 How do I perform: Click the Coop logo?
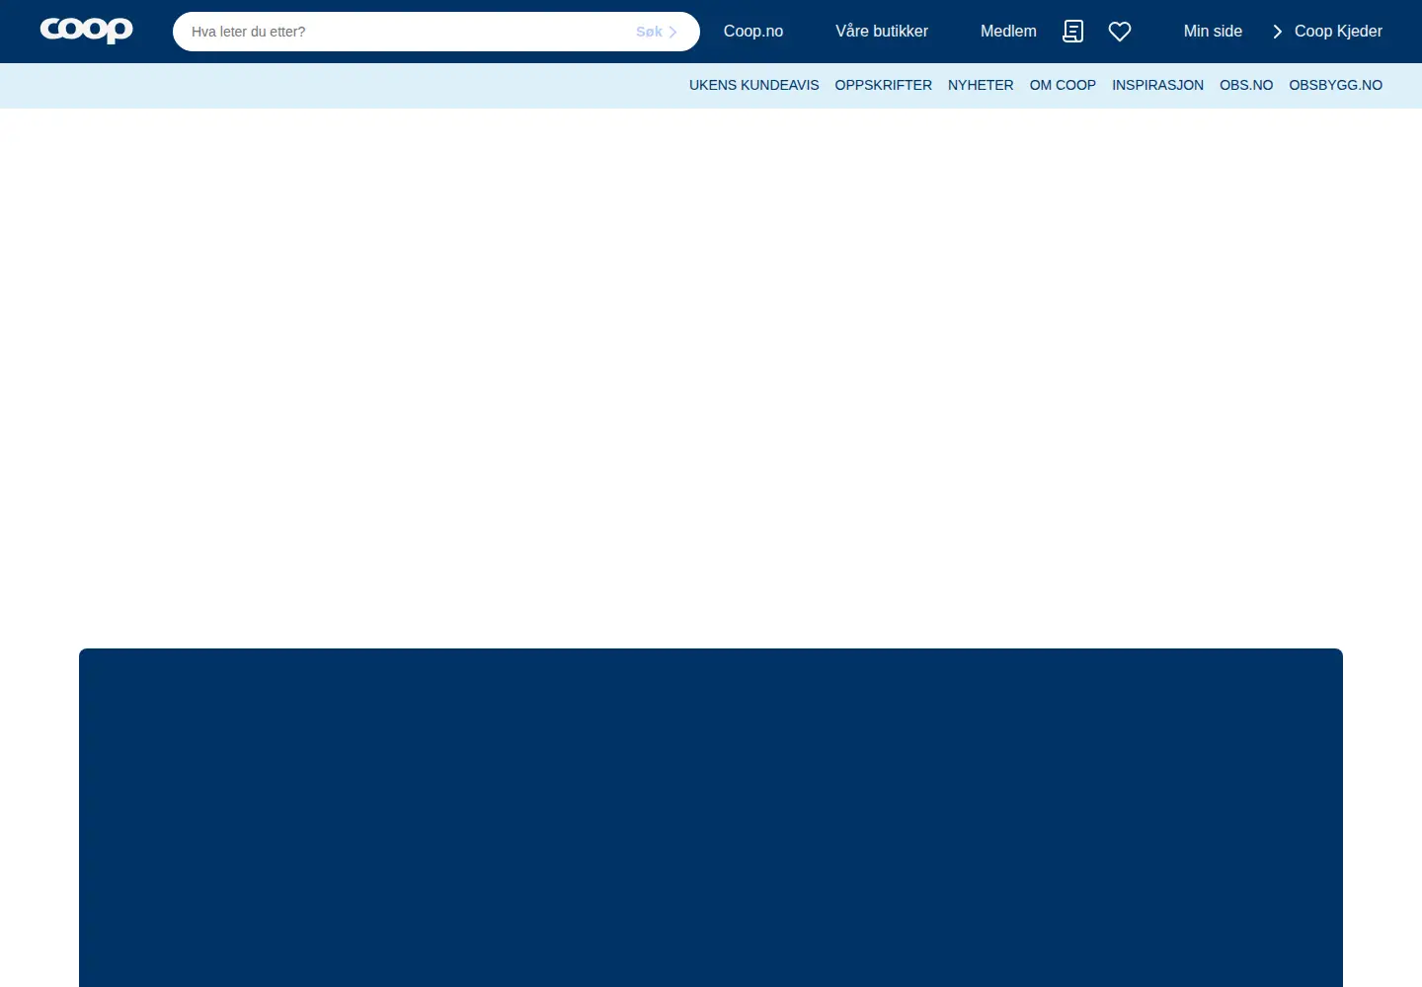pos(86,31)
